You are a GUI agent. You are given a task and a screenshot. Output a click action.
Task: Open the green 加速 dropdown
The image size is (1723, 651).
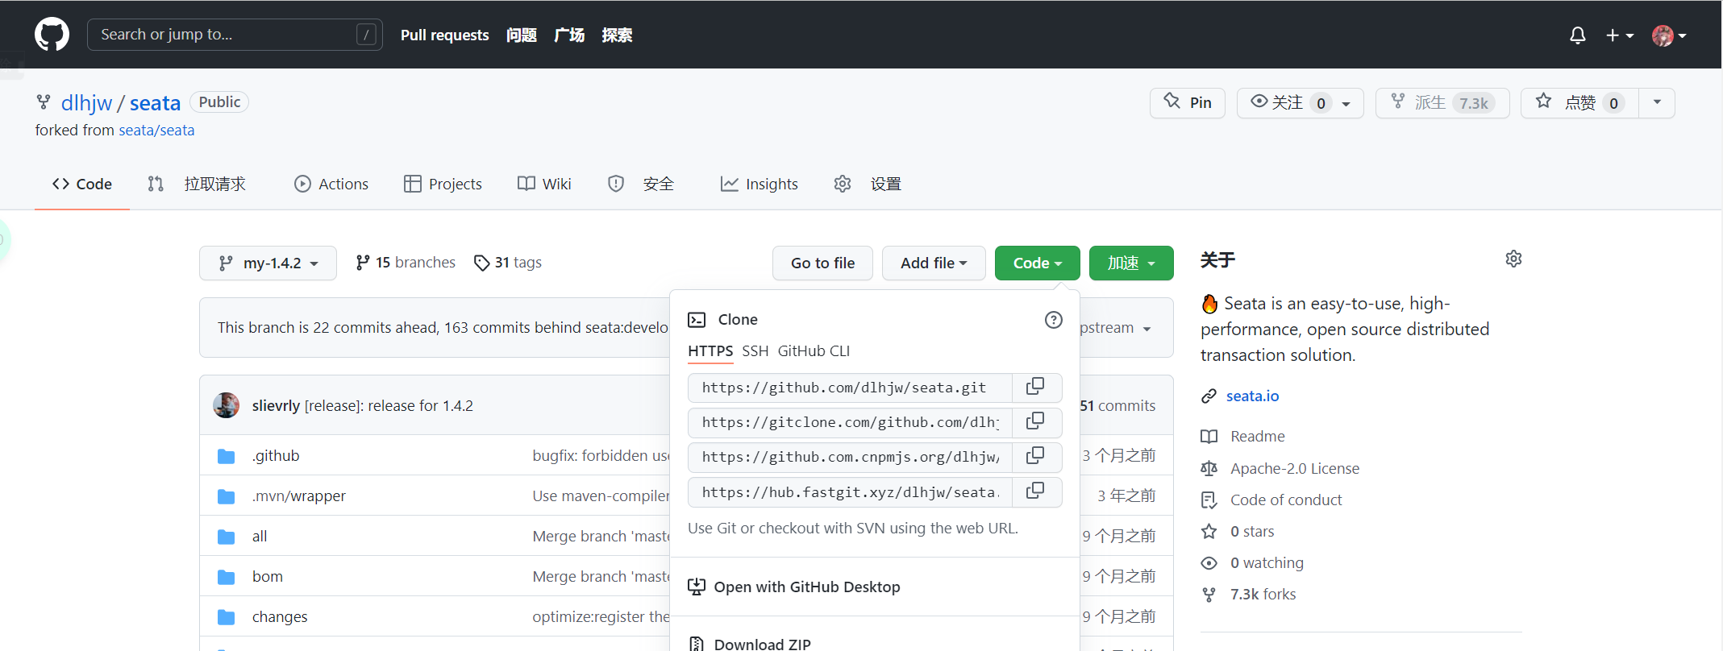[x=1131, y=263]
